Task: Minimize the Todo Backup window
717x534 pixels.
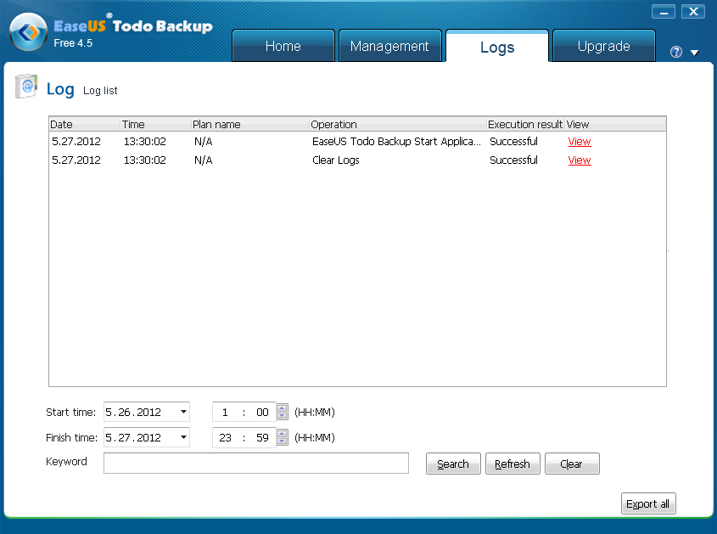Action: (664, 12)
